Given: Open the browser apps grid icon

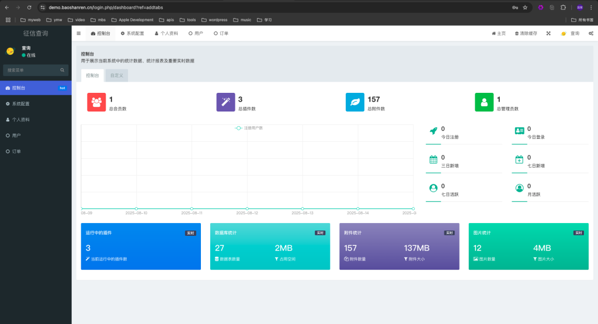Looking at the screenshot, I should click(8, 20).
